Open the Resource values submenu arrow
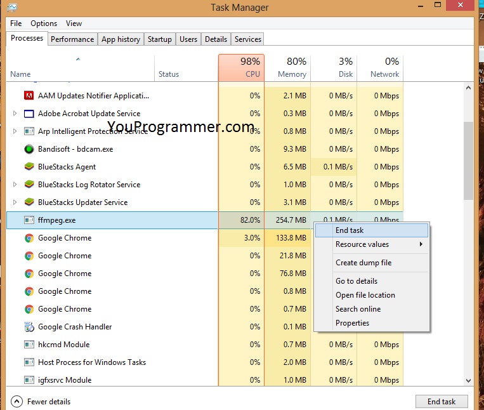 coord(421,244)
